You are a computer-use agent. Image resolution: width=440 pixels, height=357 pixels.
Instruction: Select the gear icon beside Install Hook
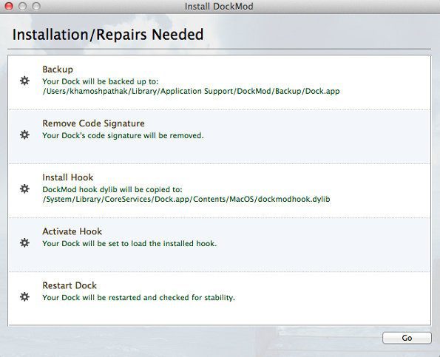[24, 188]
